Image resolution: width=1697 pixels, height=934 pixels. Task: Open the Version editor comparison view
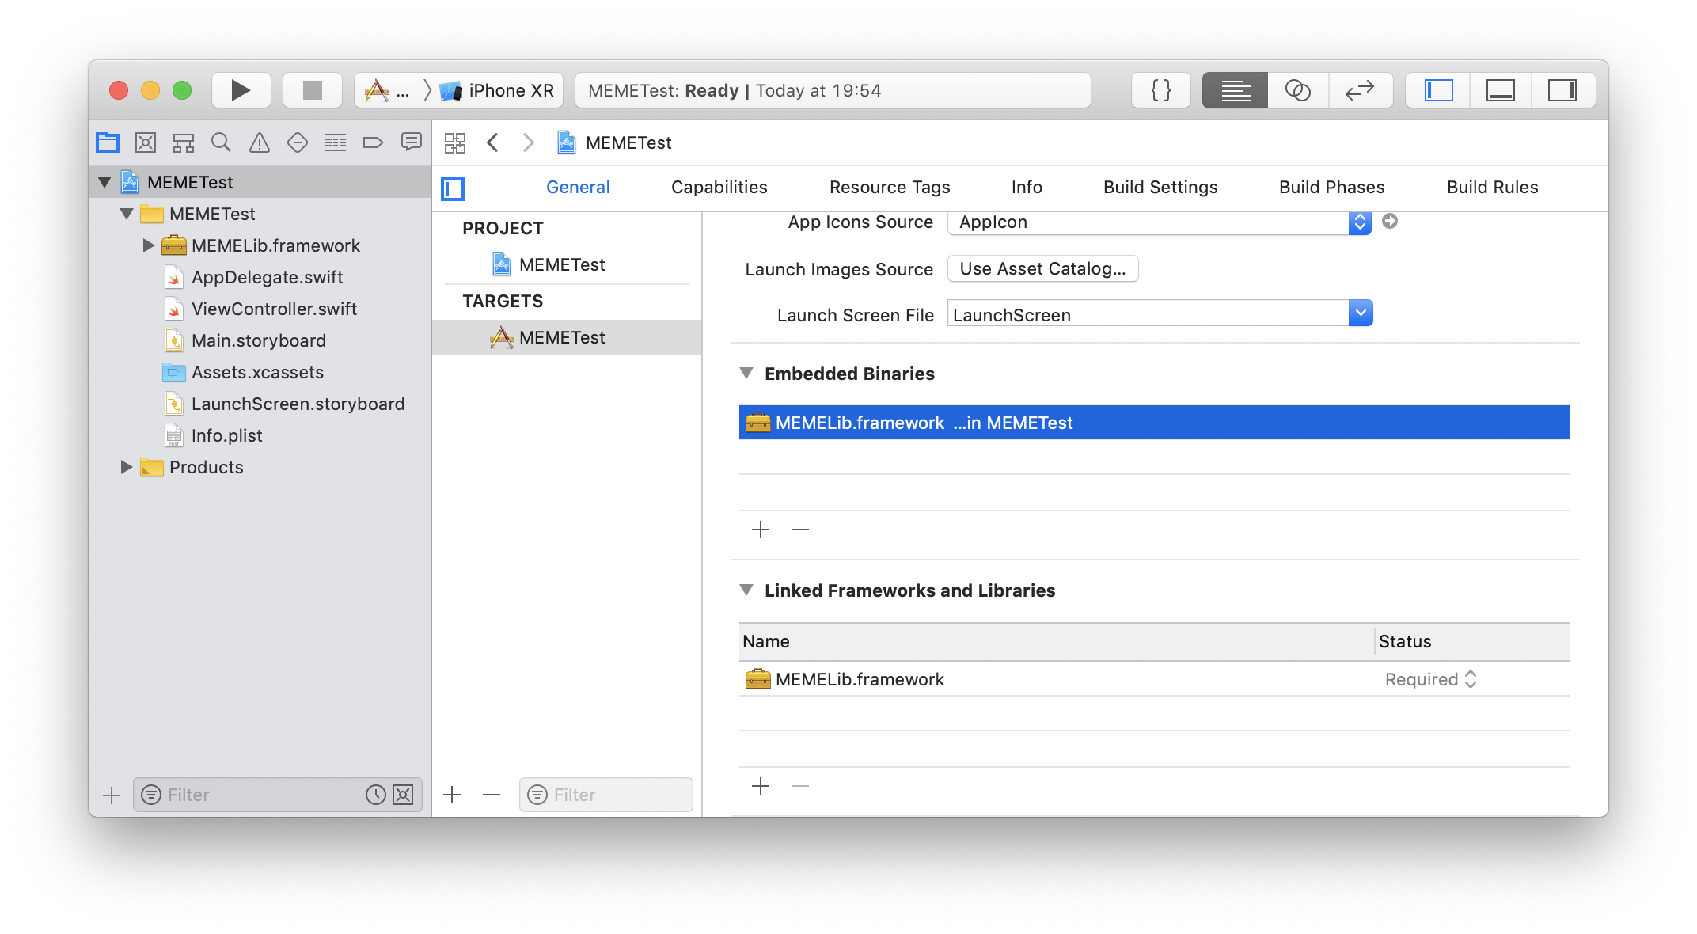[1360, 89]
